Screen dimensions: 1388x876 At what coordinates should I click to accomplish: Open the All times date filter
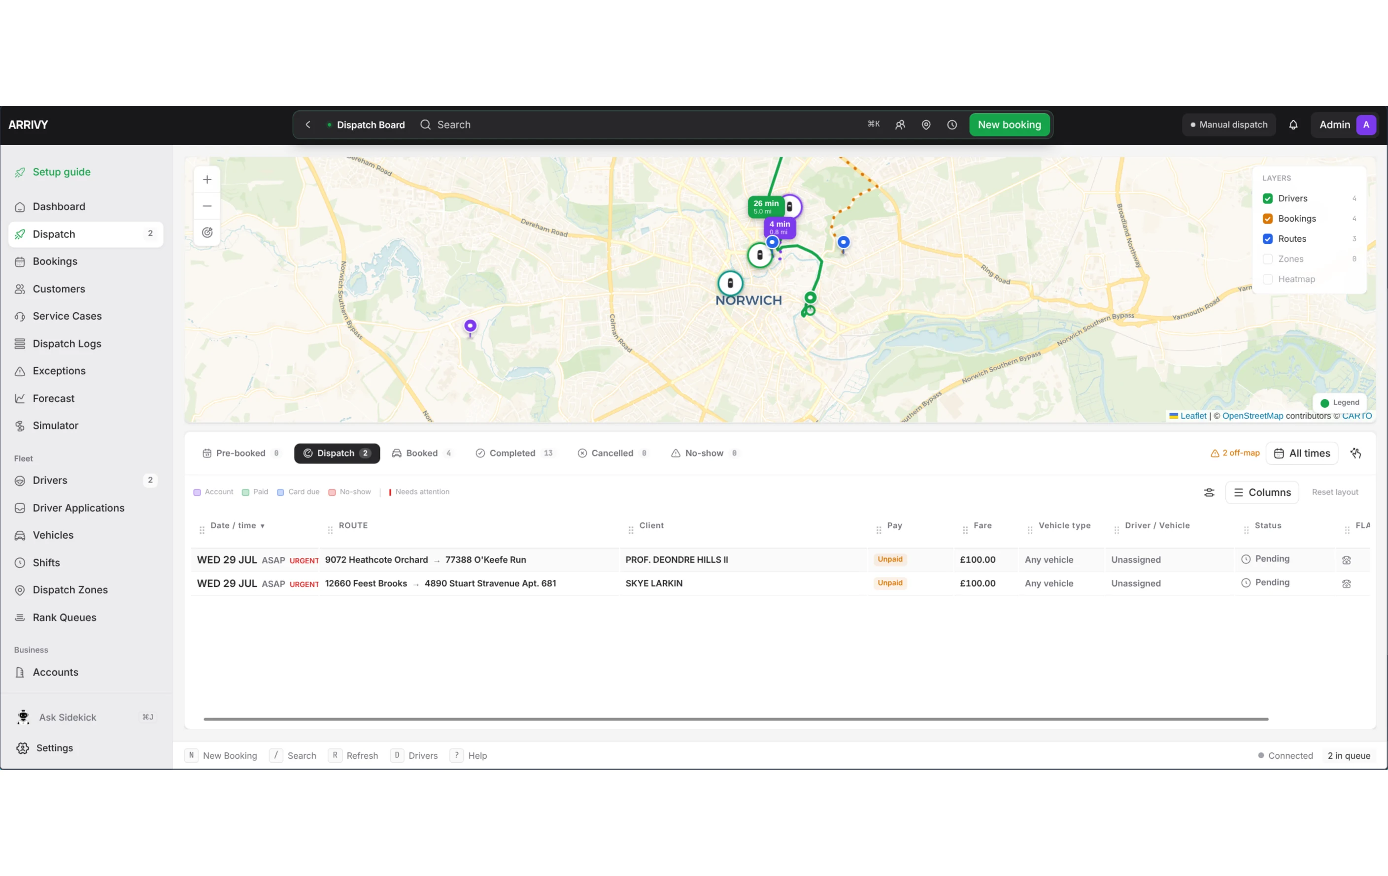coord(1302,453)
